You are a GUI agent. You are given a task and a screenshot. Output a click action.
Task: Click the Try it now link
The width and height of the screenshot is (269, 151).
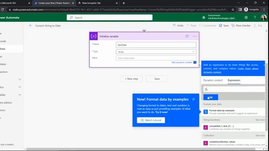tap(161, 112)
